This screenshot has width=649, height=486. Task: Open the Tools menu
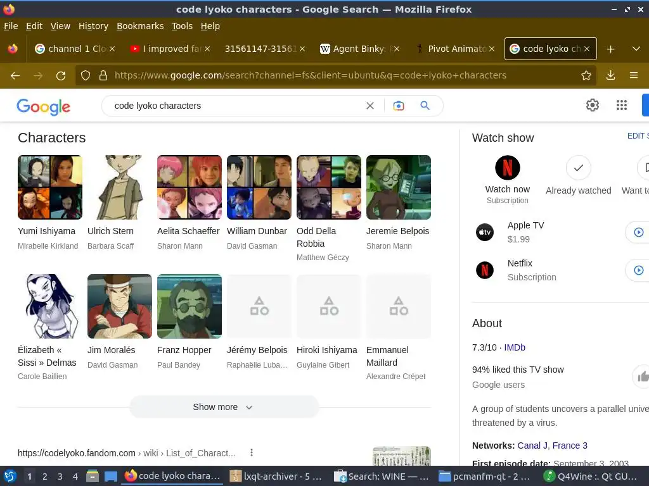point(182,26)
